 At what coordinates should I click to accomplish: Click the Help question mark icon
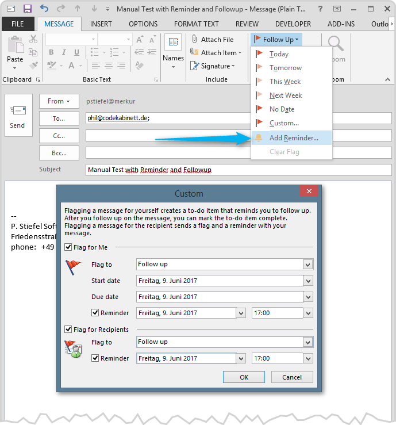[x=320, y=9]
